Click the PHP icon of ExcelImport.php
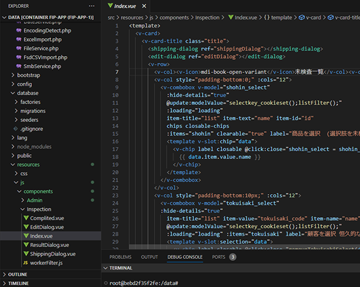The height and width of the screenshot is (287, 360). pos(19,39)
